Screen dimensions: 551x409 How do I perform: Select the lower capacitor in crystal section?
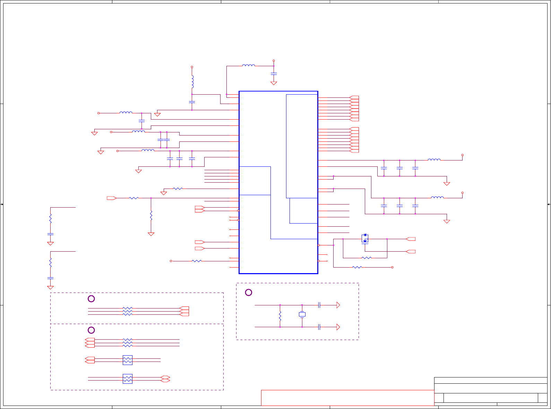click(x=319, y=327)
